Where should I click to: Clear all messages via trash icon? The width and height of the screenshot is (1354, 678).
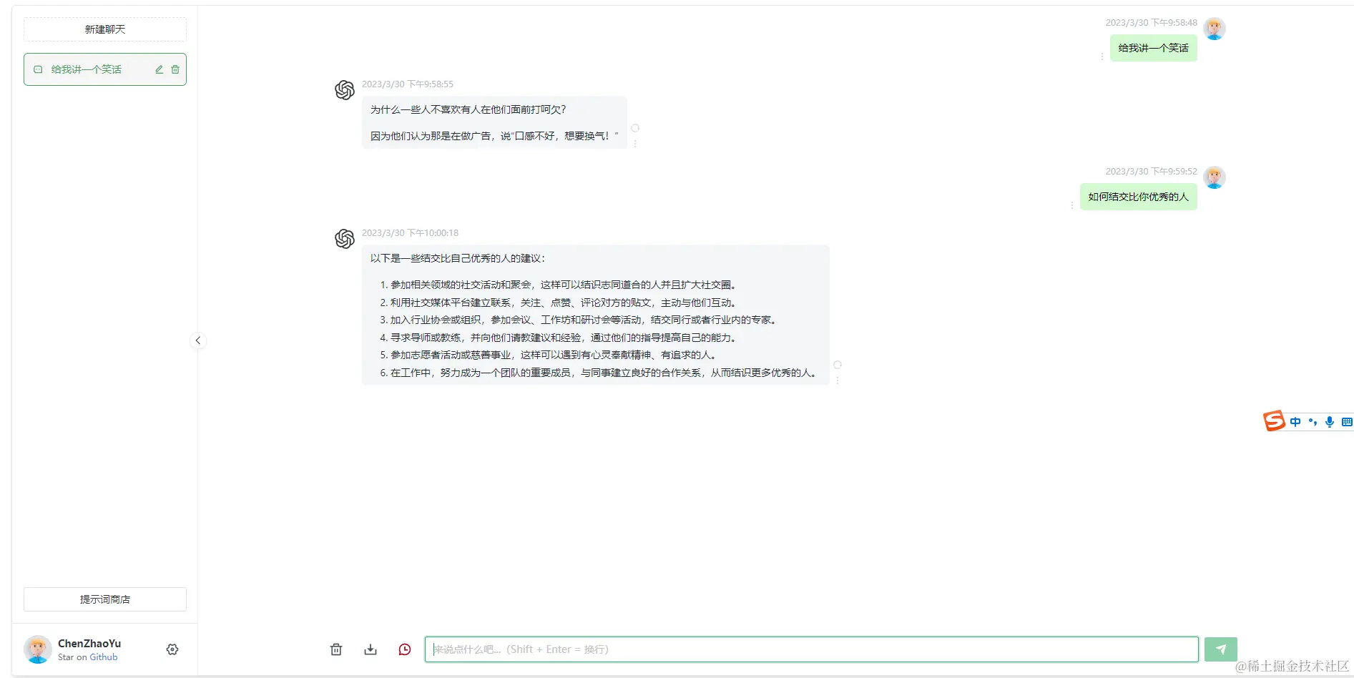coord(336,649)
